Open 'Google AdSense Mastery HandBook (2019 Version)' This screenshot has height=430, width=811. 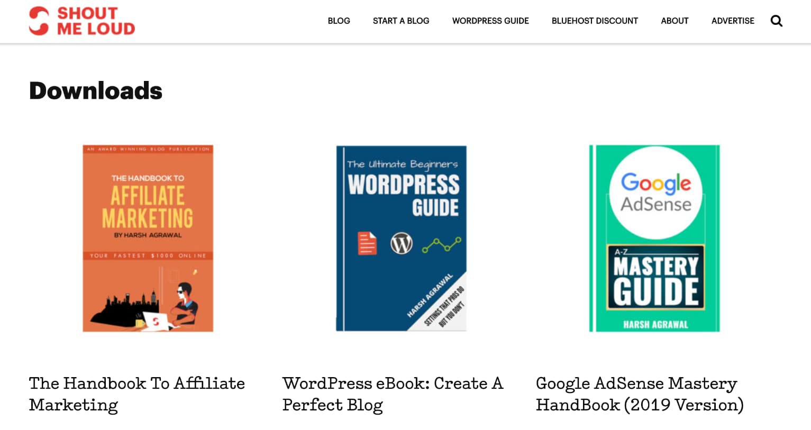pyautogui.click(x=640, y=394)
